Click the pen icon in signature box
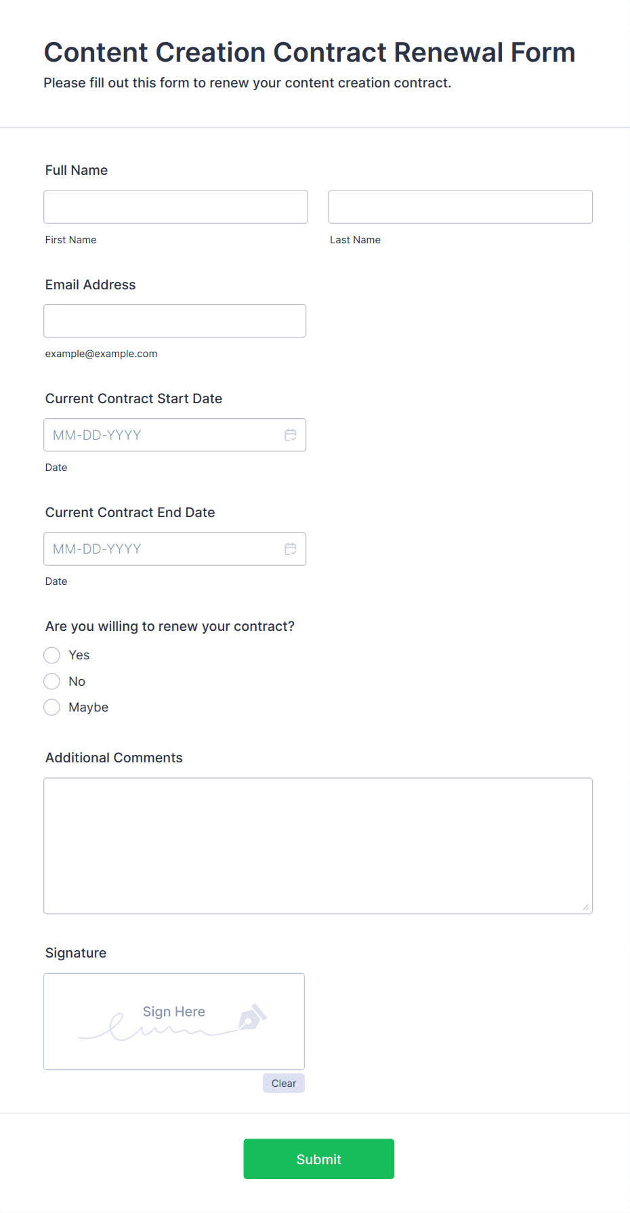Image resolution: width=630 pixels, height=1213 pixels. pyautogui.click(x=253, y=1016)
